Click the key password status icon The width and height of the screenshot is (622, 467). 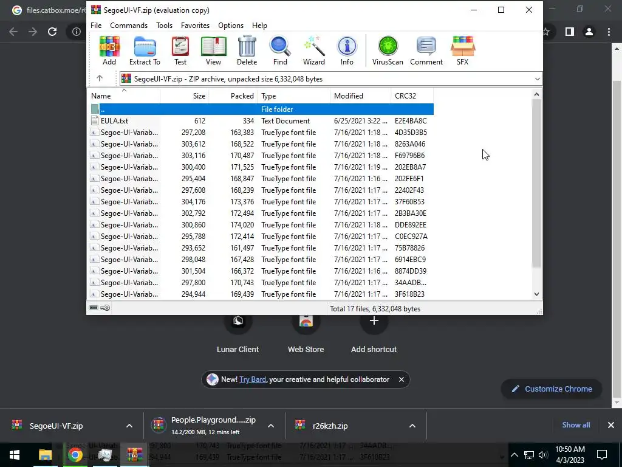pyautogui.click(x=105, y=308)
